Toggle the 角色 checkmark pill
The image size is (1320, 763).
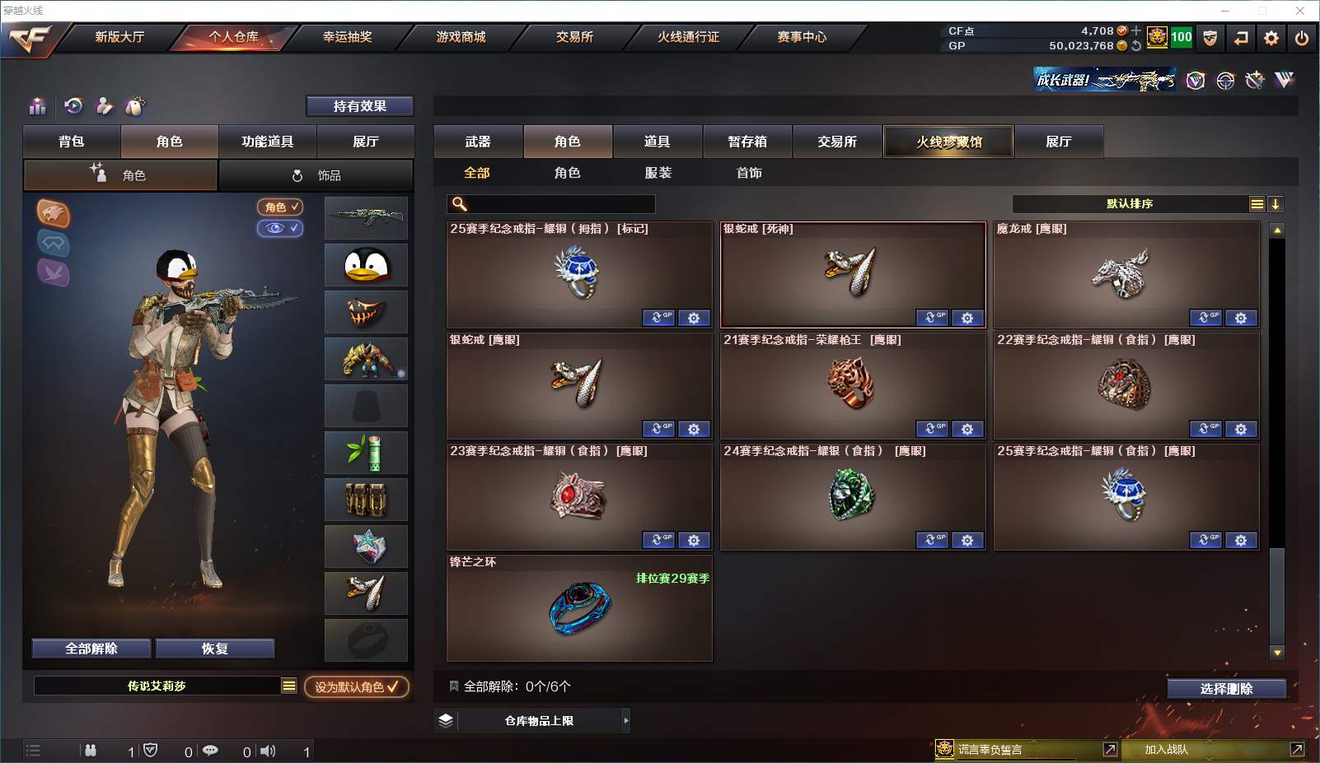280,207
